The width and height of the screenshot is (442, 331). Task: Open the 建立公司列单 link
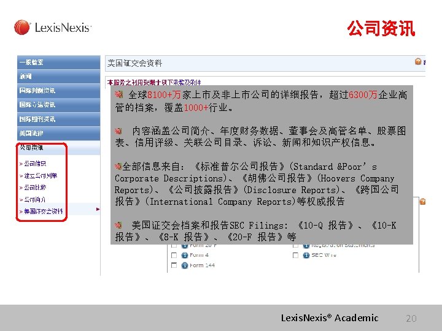pos(41,176)
